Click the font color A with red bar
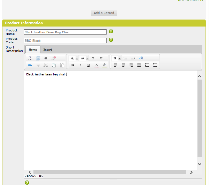This screenshot has width=209, height=185. pos(96,65)
